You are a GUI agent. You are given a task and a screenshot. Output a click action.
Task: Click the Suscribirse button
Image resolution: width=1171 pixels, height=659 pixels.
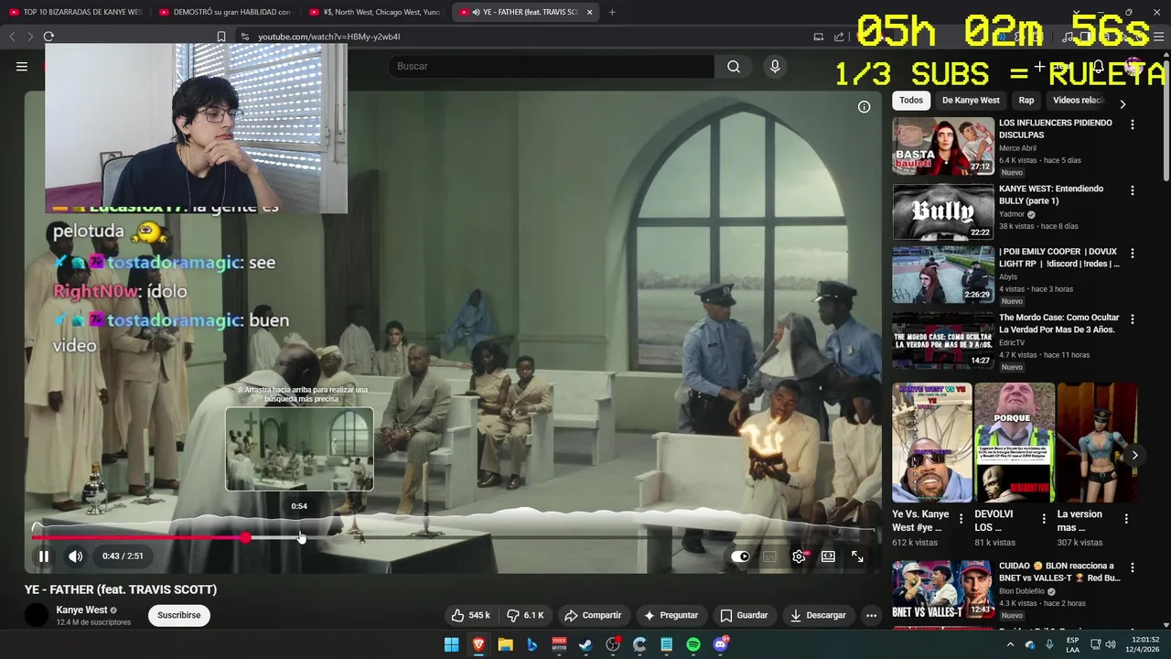pos(178,615)
